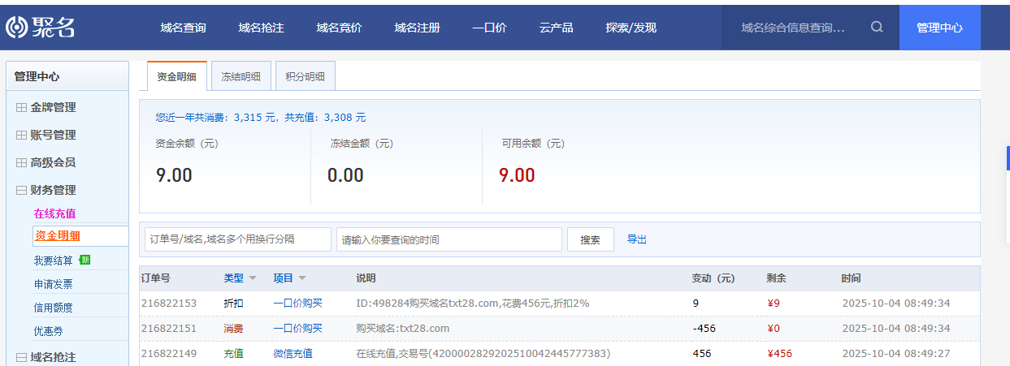
Task: Click the search magnifier icon in header
Action: 877,27
